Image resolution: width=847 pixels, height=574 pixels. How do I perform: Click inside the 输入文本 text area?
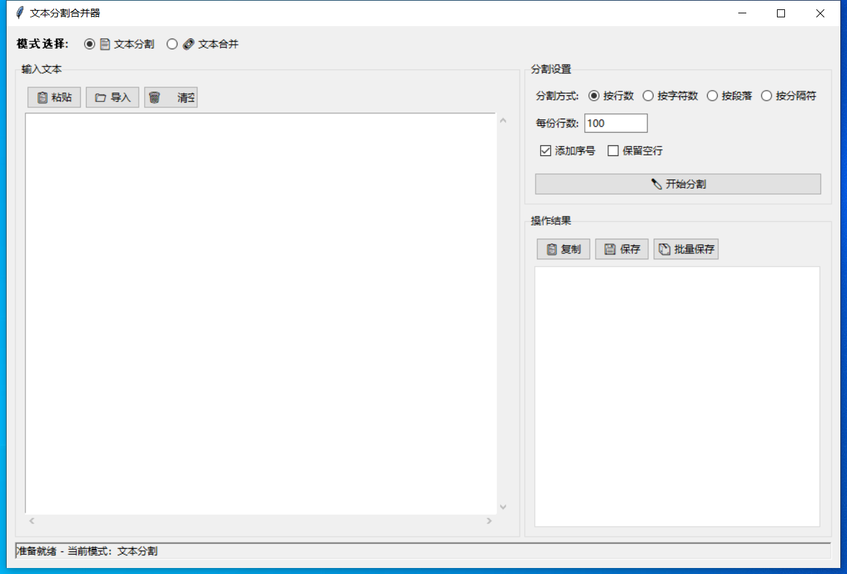[261, 313]
